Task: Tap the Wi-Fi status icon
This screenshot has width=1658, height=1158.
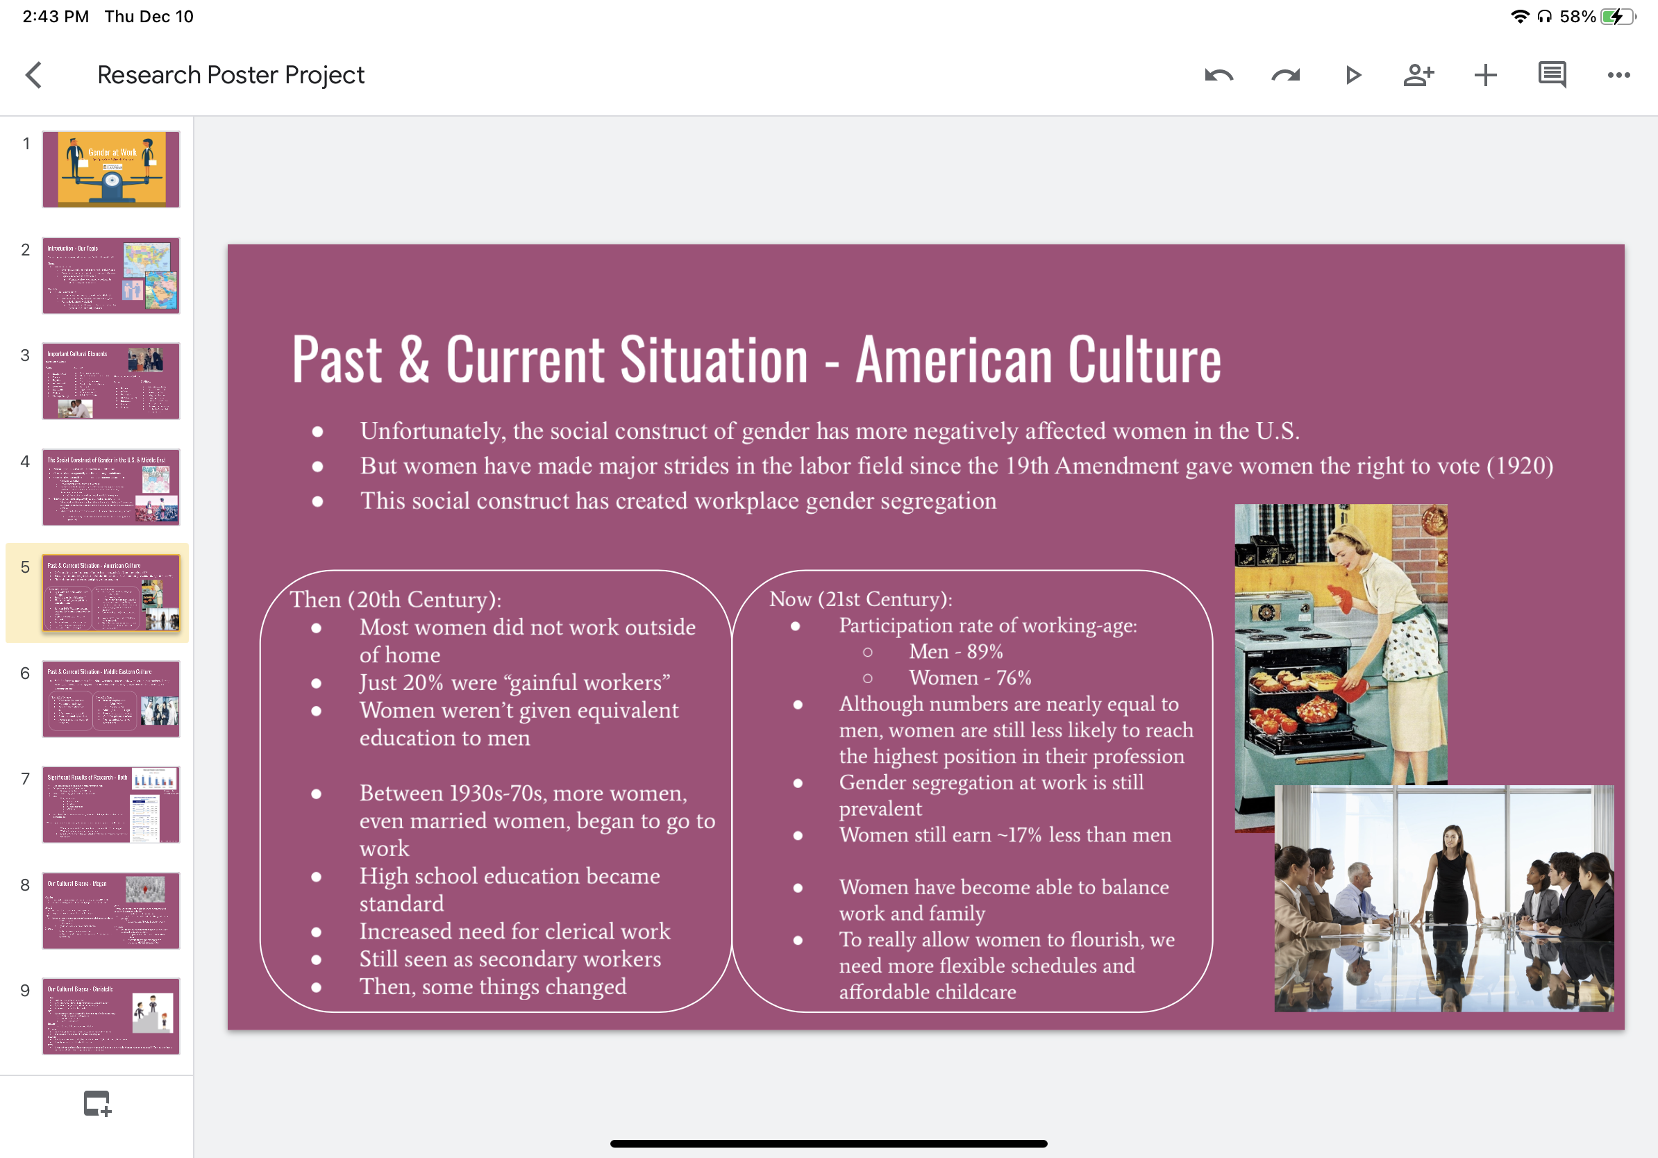Action: 1520,17
